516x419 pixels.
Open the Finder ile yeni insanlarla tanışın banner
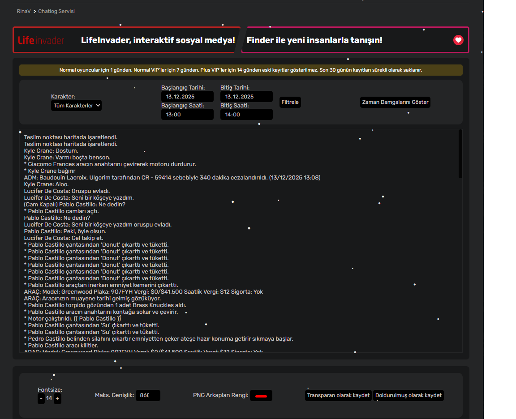pyautogui.click(x=355, y=40)
